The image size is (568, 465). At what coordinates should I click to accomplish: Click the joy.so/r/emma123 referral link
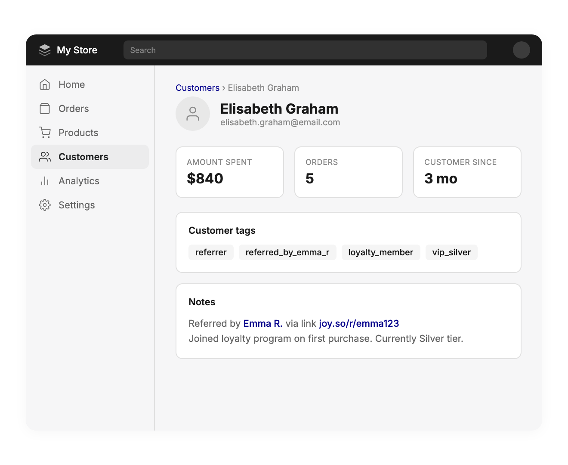coord(359,323)
